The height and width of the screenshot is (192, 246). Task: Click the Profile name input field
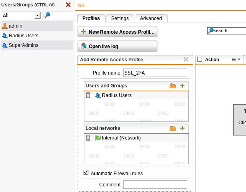(x=155, y=73)
